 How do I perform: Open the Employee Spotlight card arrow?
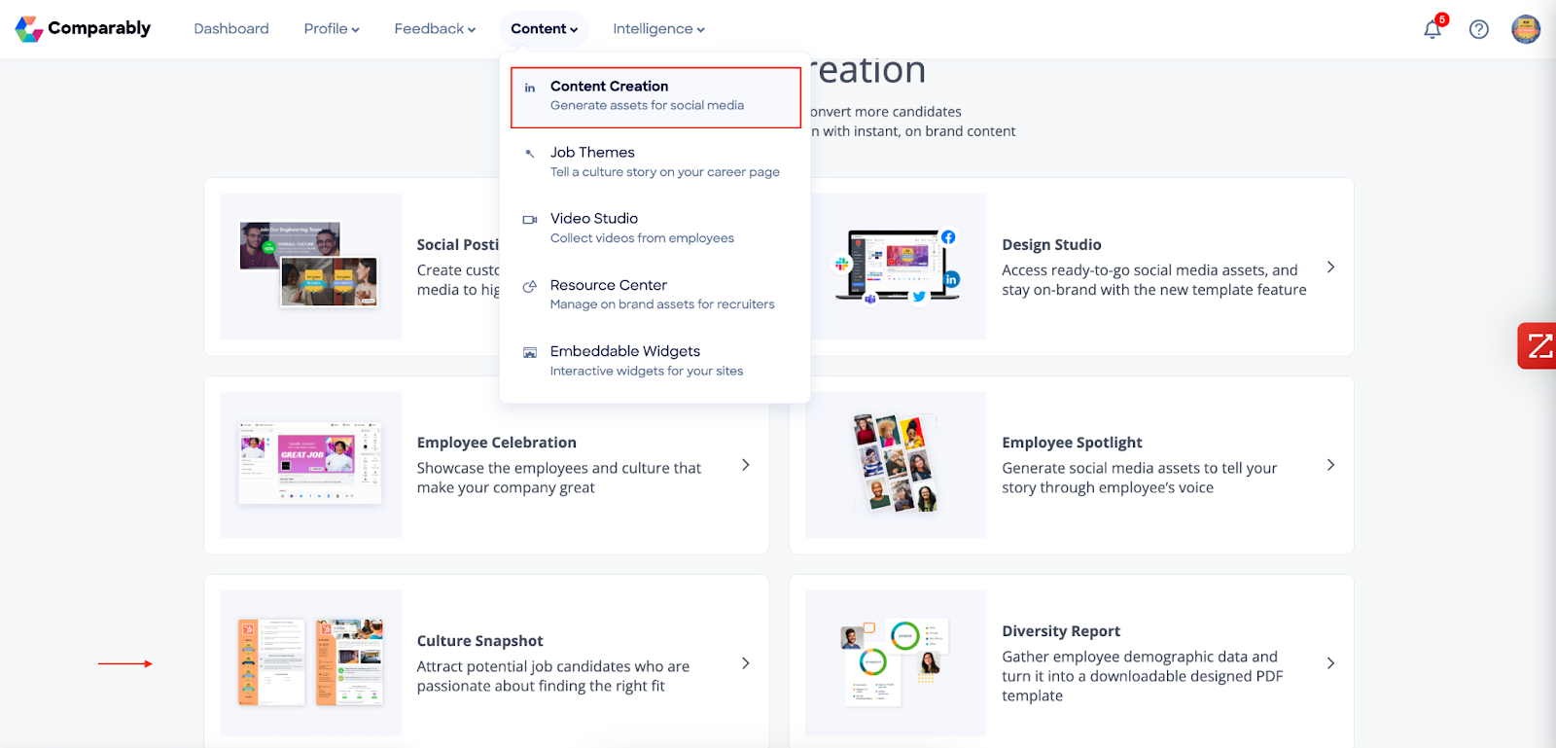1330,465
